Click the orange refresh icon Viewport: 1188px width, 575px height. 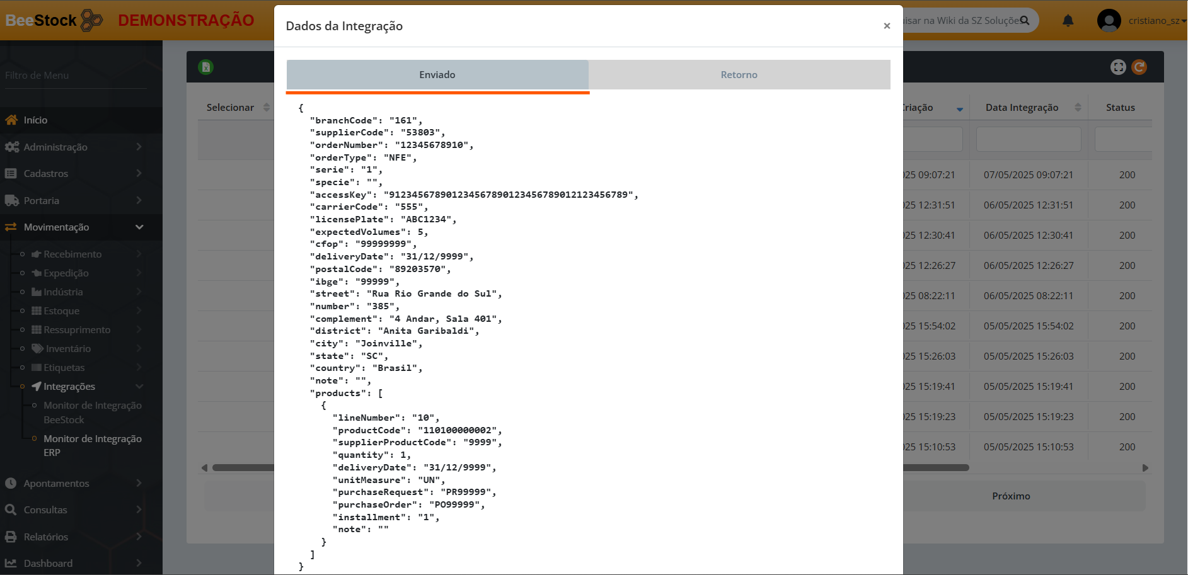click(x=1139, y=67)
